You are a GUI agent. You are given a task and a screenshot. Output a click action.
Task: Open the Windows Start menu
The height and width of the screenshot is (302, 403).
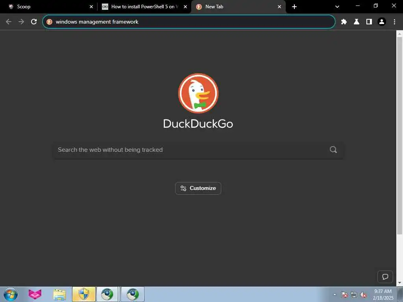click(x=11, y=294)
